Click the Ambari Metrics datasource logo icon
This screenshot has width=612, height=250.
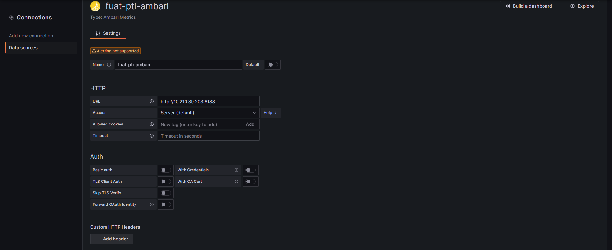coord(95,6)
